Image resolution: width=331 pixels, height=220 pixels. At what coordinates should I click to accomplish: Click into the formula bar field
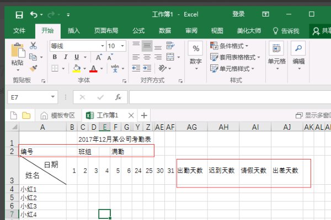tap(230, 97)
